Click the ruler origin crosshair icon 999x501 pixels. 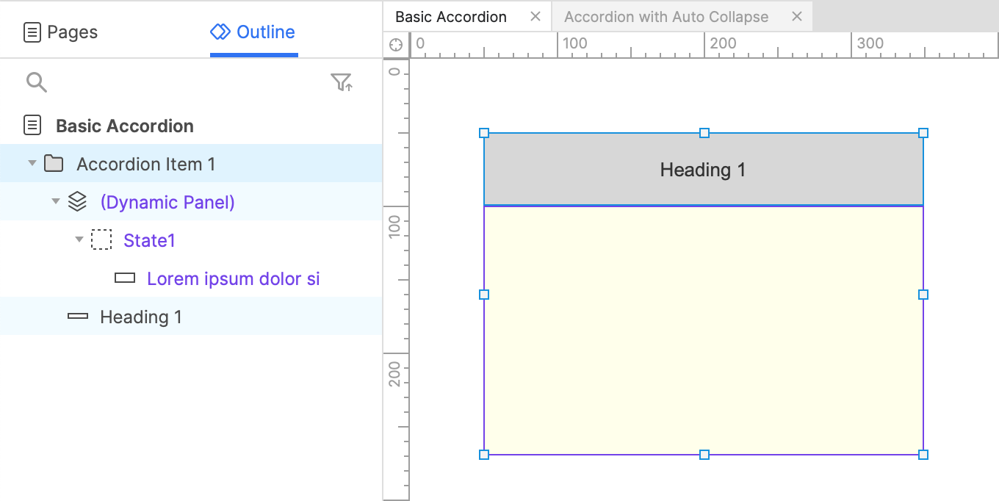(396, 45)
